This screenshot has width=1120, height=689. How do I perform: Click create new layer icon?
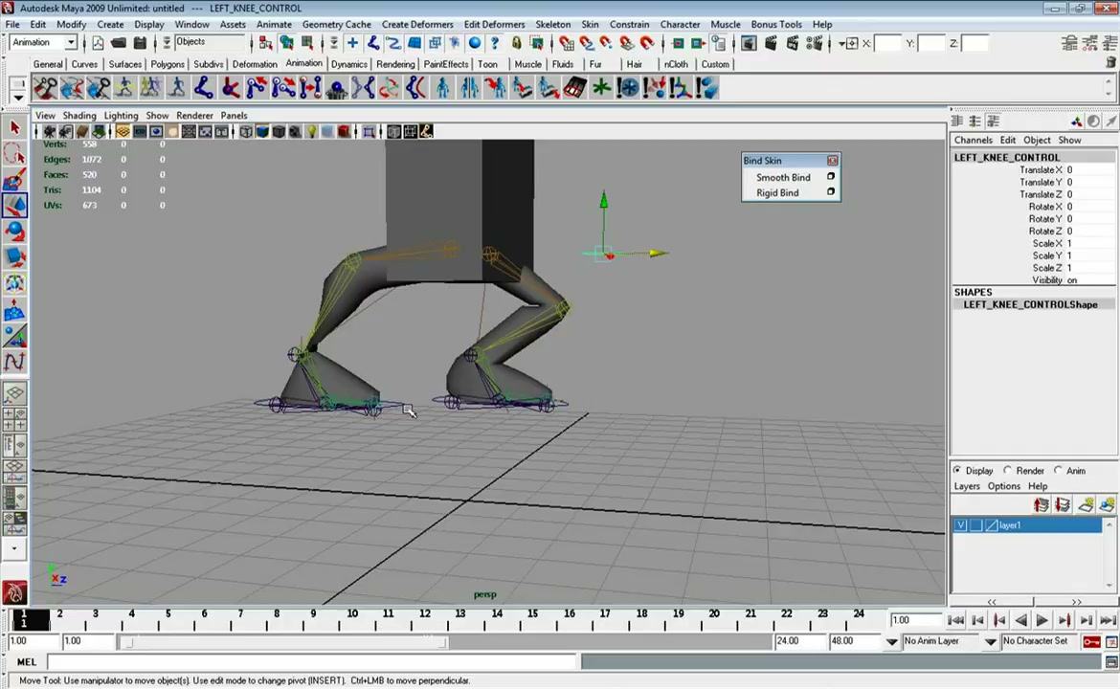pos(1085,505)
